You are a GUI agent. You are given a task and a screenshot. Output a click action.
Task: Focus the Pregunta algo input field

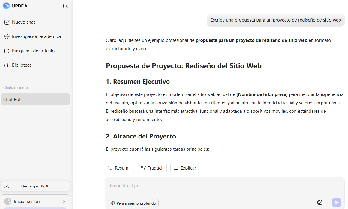point(225,186)
